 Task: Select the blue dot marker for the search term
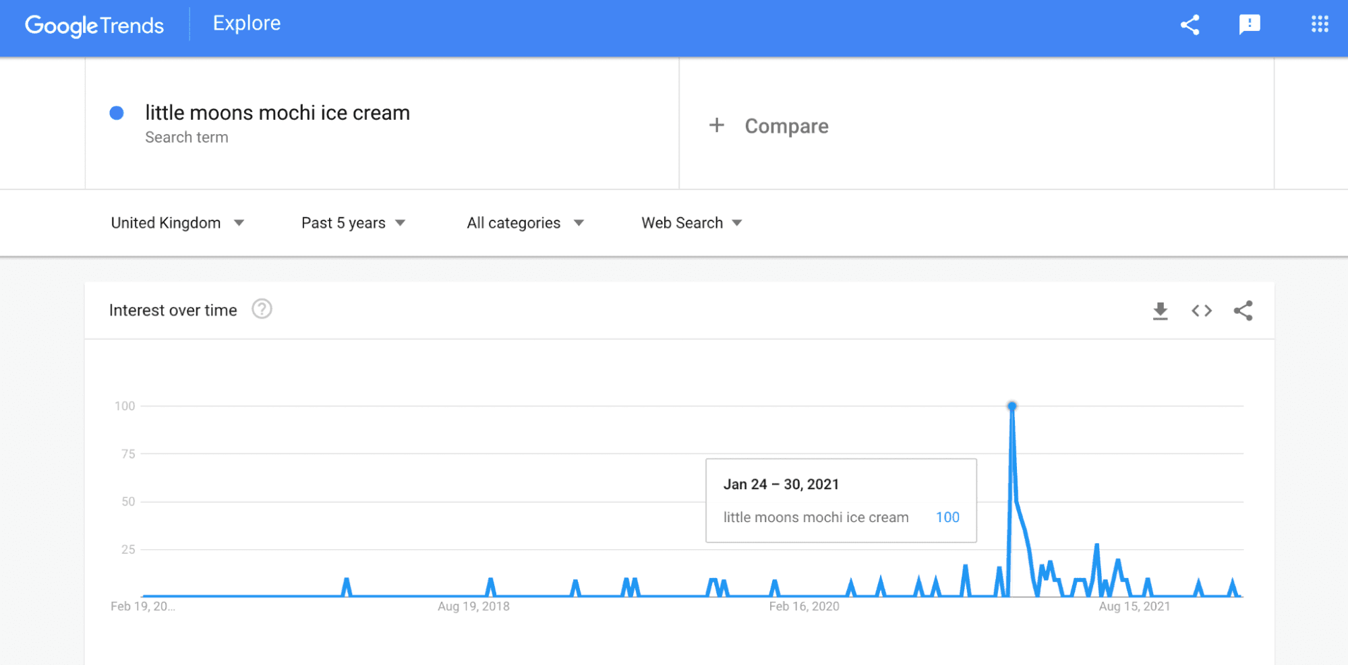pyautogui.click(x=117, y=113)
